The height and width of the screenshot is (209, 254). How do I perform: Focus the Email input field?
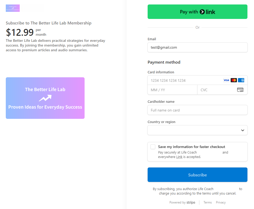[x=198, y=47]
